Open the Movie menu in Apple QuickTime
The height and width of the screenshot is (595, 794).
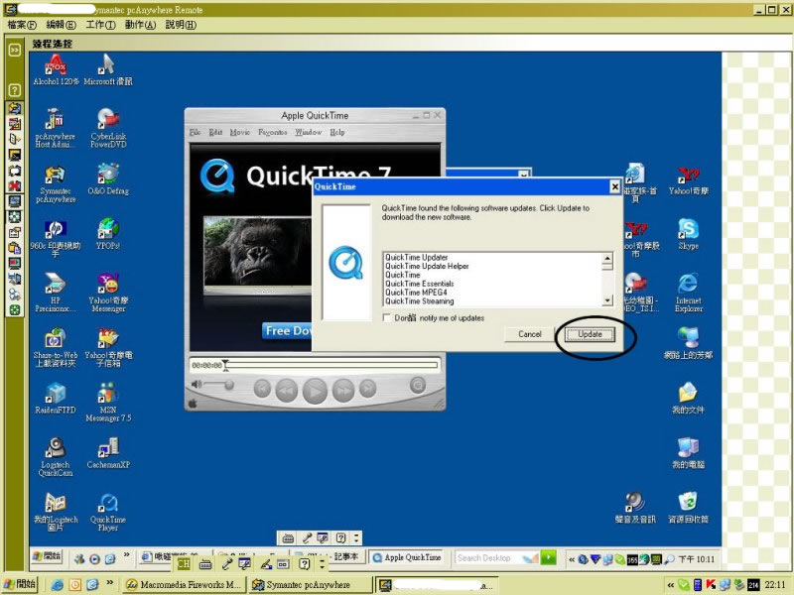pyautogui.click(x=240, y=132)
